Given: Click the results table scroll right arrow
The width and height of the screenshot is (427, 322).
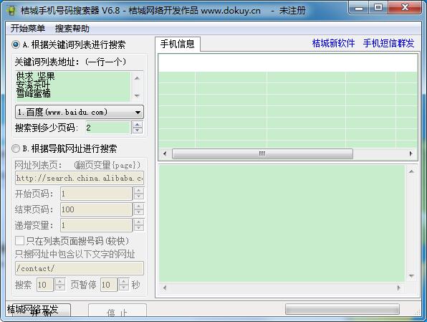Looking at the screenshot, I should [x=411, y=153].
